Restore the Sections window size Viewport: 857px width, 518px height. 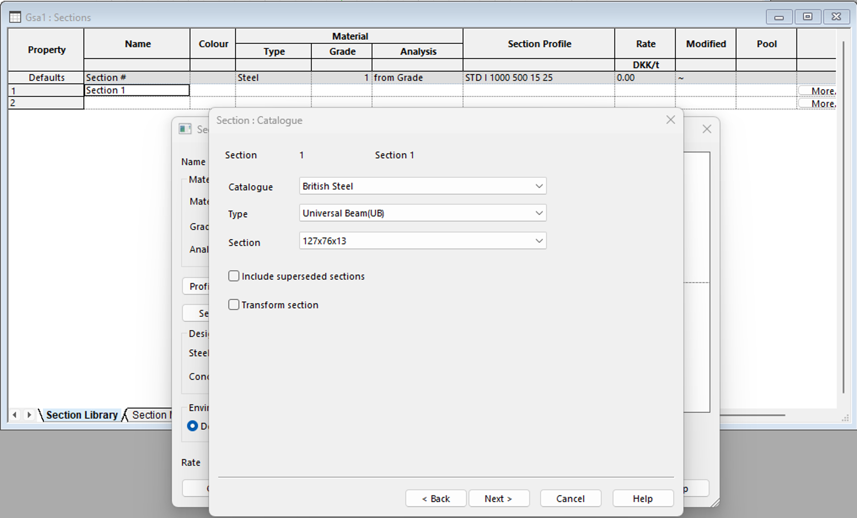tap(807, 17)
